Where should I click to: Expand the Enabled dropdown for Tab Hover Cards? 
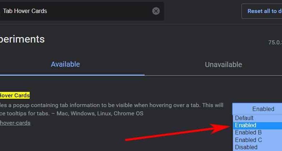click(257, 109)
